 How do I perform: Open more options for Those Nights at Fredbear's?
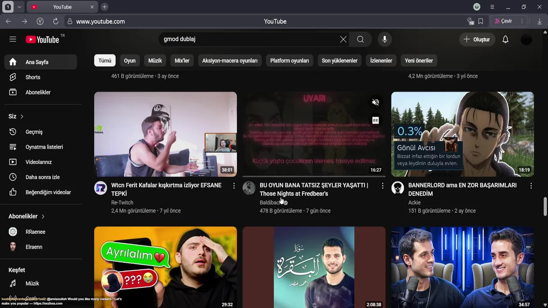(382, 186)
